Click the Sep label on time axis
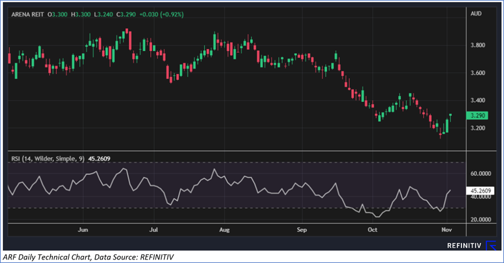 point(302,230)
